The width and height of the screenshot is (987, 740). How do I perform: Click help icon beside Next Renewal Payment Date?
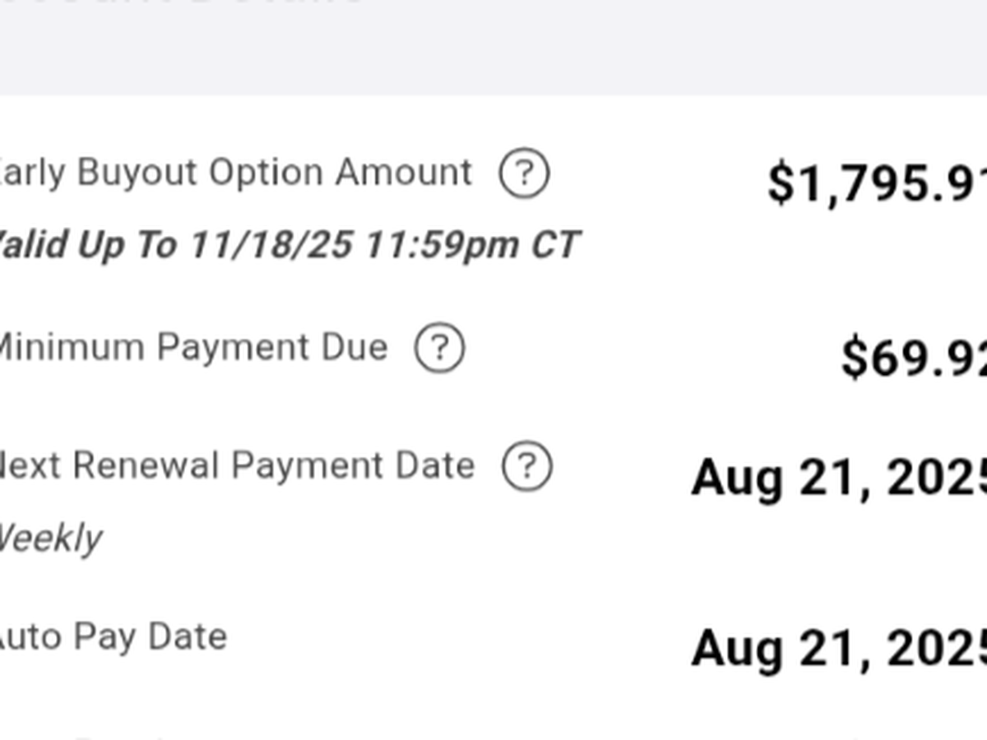tap(527, 466)
